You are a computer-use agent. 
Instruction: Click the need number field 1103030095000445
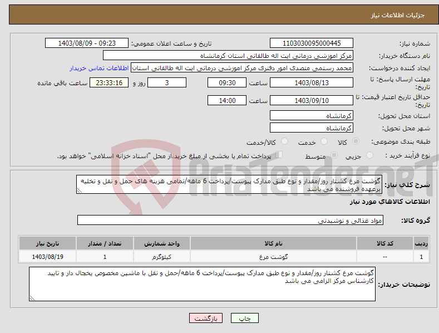tap(312, 43)
